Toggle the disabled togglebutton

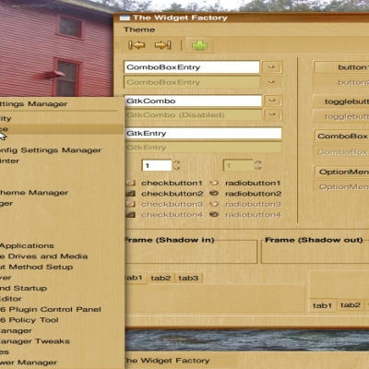pyautogui.click(x=341, y=116)
